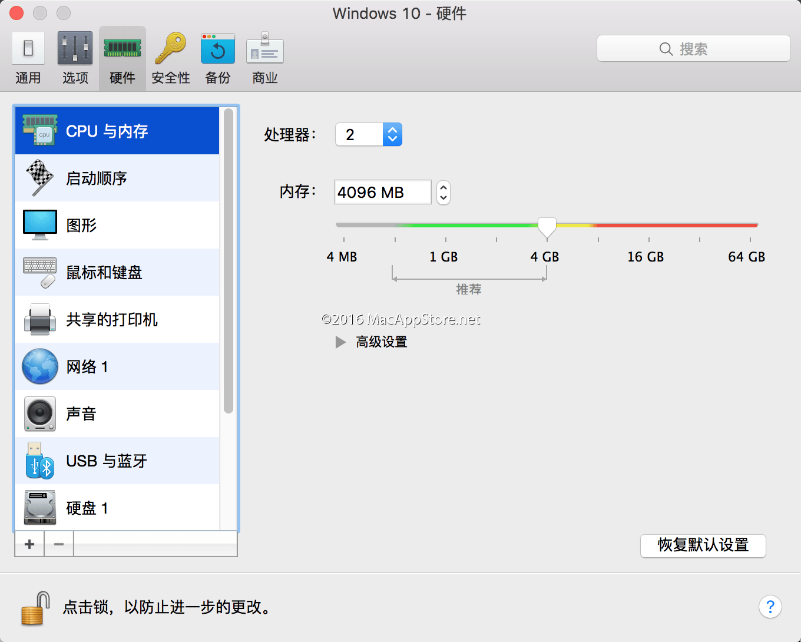Click the 恢复默认设置 restore defaults button
801x642 pixels.
703,546
